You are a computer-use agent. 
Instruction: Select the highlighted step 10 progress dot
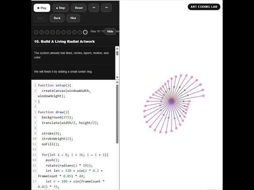tap(85, 32)
